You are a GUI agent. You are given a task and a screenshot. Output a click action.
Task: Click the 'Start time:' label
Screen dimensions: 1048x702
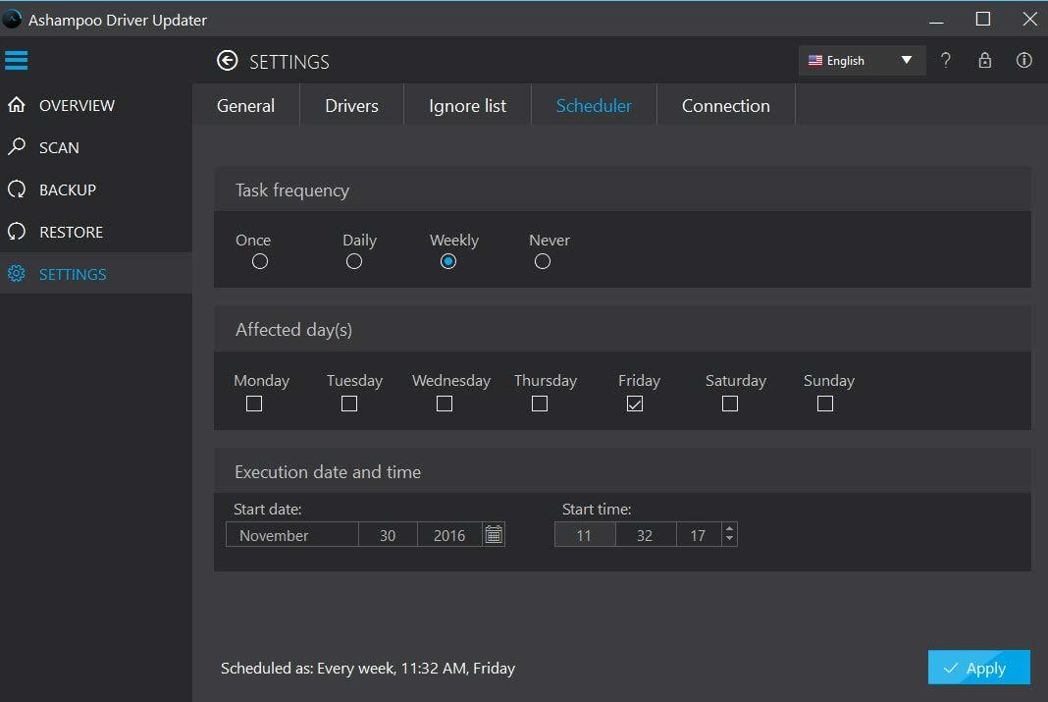coord(597,509)
